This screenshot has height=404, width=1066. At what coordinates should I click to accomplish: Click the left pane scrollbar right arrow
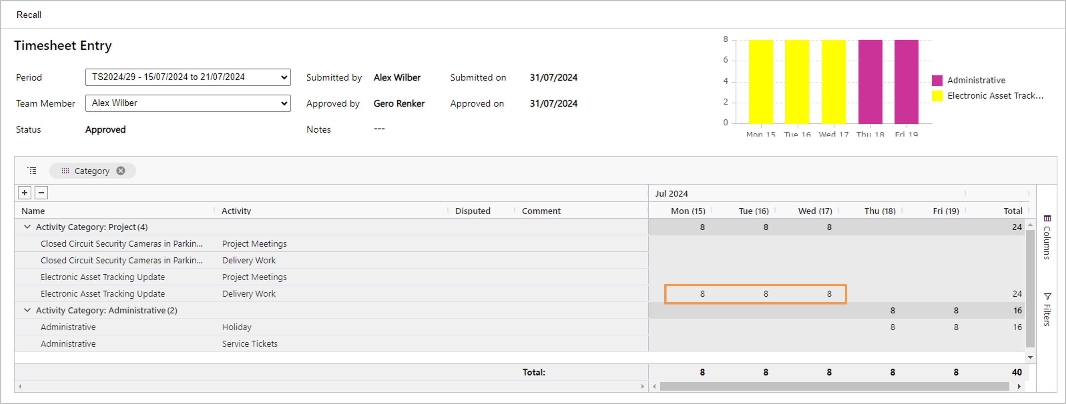click(642, 386)
